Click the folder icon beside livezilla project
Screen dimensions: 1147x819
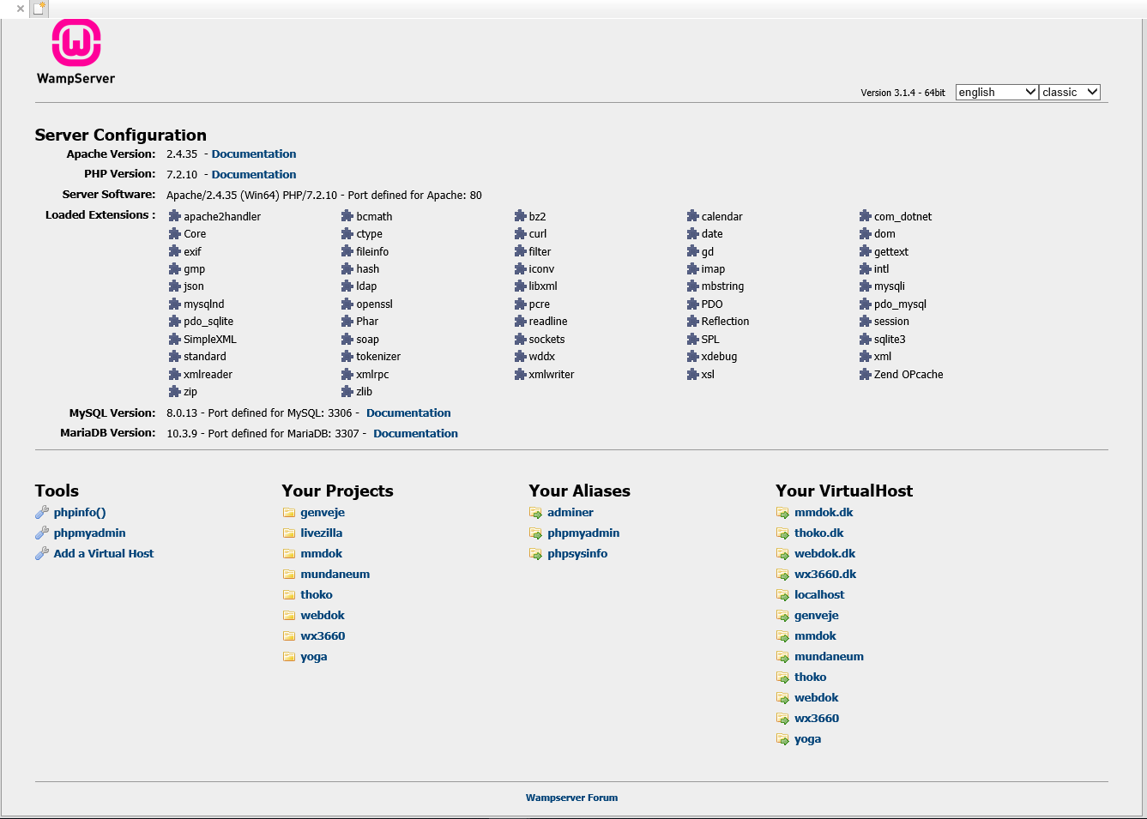[289, 533]
